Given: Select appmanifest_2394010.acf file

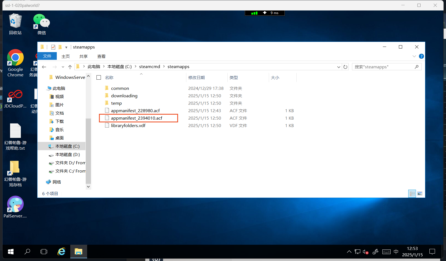Looking at the screenshot, I should click(x=137, y=118).
